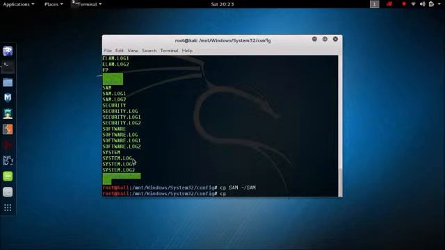Image resolution: width=445 pixels, height=250 pixels.
Task: Click the command text cp SAM ~/SAM
Action: pos(238,187)
